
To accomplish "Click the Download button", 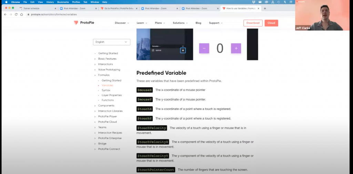I will click(253, 23).
